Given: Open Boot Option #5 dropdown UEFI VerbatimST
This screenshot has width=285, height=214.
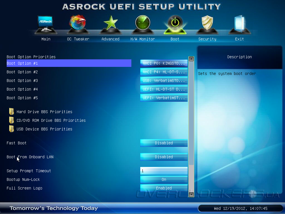Looking at the screenshot, I should 164,98.
